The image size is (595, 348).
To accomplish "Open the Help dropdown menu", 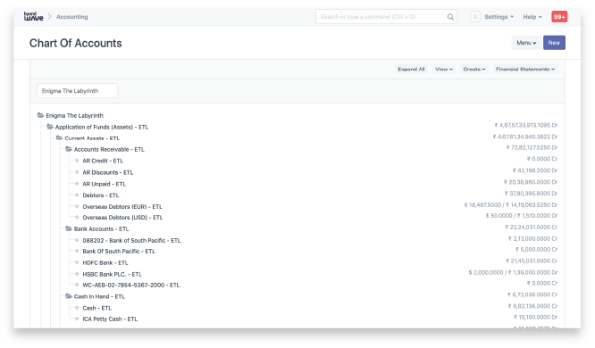I will tap(532, 17).
